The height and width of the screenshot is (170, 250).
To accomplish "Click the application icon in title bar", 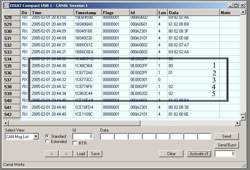I will tap(6, 5).
